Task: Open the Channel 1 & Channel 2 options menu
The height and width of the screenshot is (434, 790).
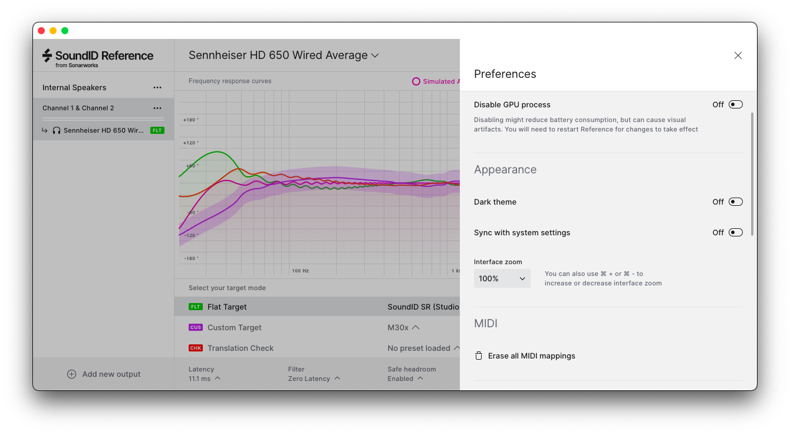Action: (157, 108)
